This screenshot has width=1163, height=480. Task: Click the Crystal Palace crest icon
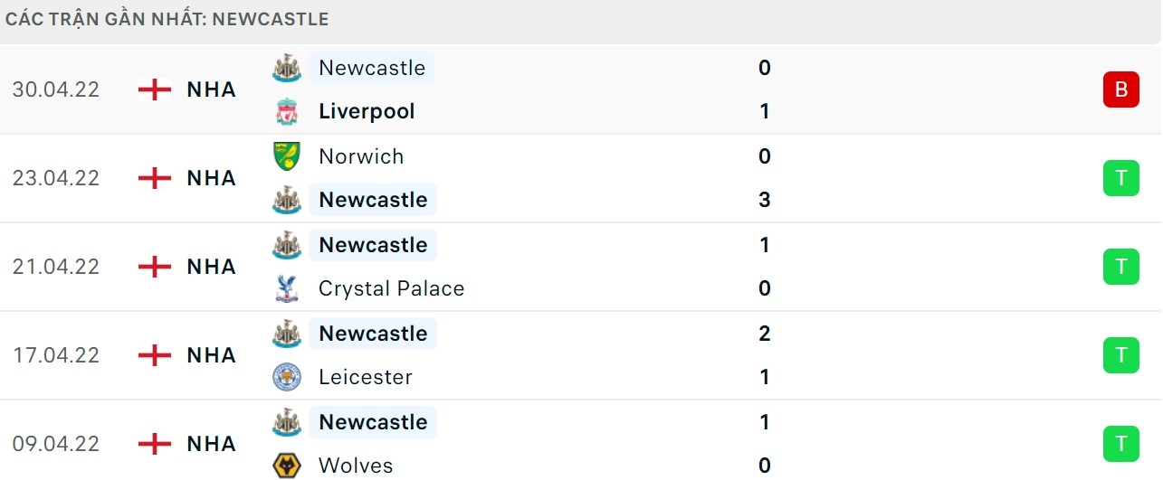pos(287,289)
